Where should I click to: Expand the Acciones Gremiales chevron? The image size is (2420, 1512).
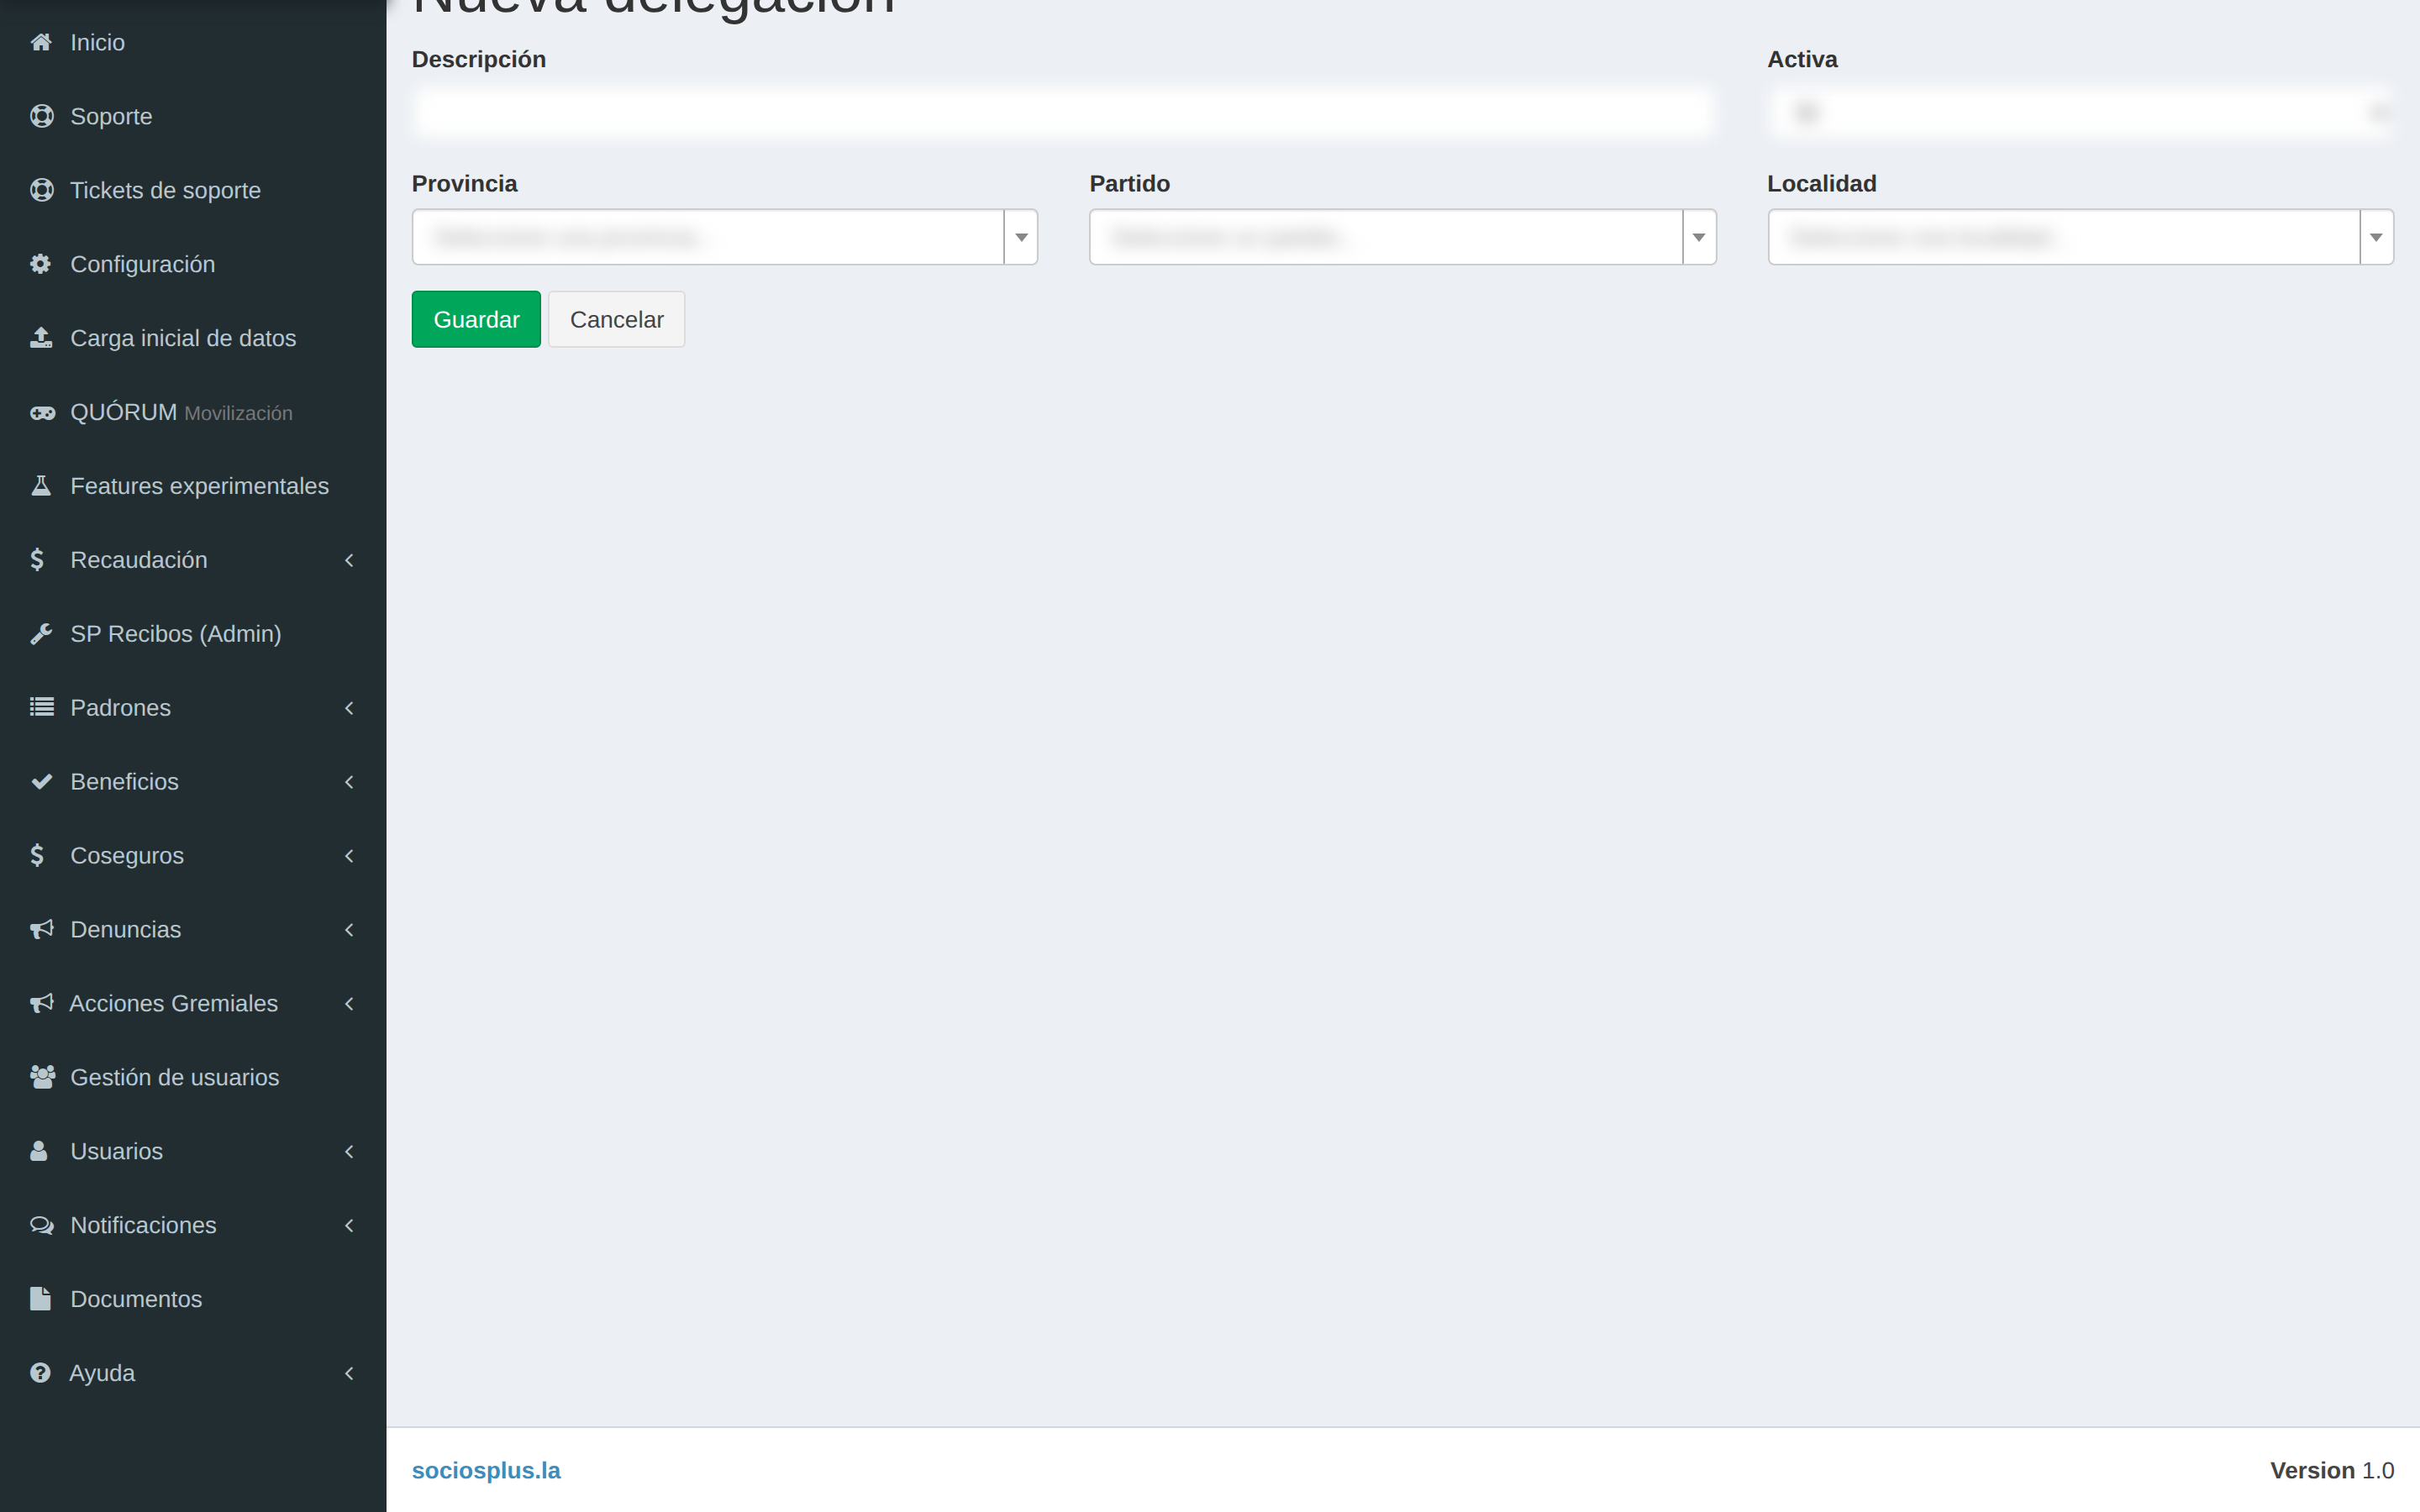(349, 1003)
